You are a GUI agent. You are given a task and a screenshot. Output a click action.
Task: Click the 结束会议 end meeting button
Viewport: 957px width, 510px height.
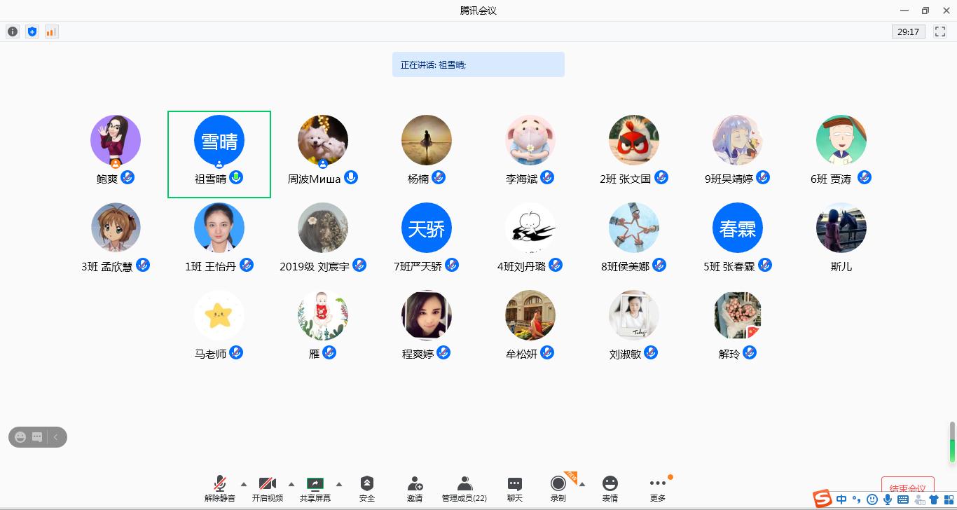907,488
